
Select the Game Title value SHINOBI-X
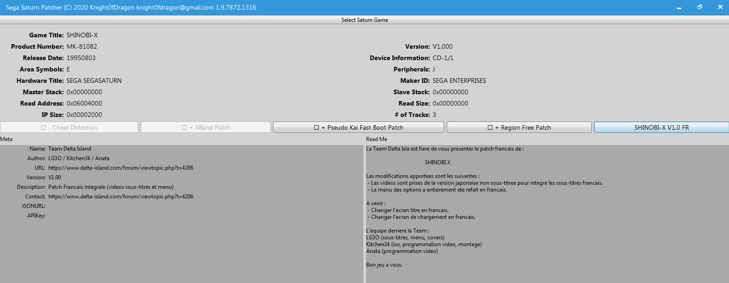coord(82,35)
